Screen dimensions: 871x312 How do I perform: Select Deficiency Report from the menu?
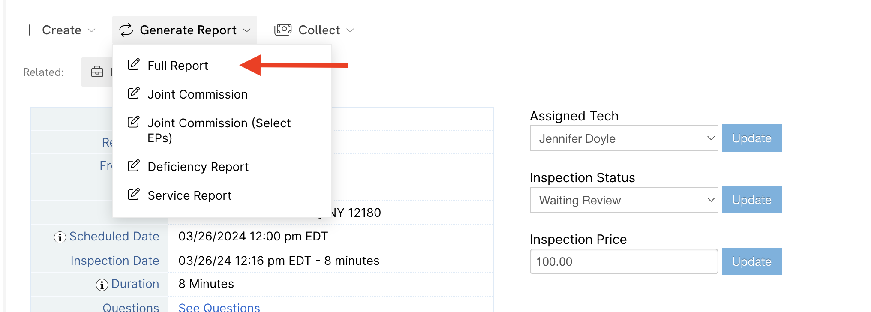[198, 167]
